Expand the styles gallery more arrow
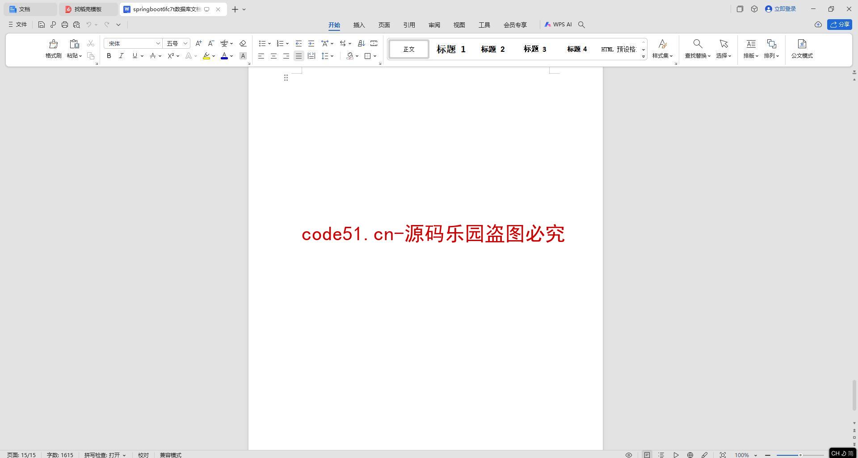Viewport: 858px width, 458px height. coord(643,56)
